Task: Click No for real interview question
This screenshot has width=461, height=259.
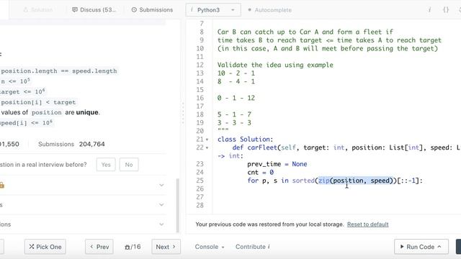Action: pos(129,165)
